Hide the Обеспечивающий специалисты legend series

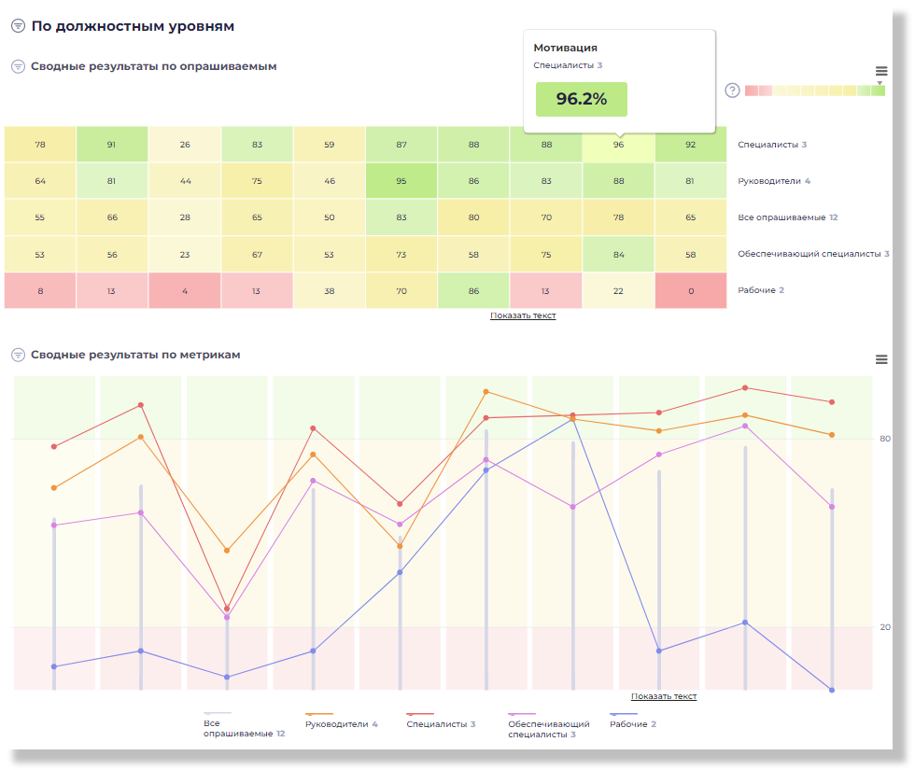[548, 728]
